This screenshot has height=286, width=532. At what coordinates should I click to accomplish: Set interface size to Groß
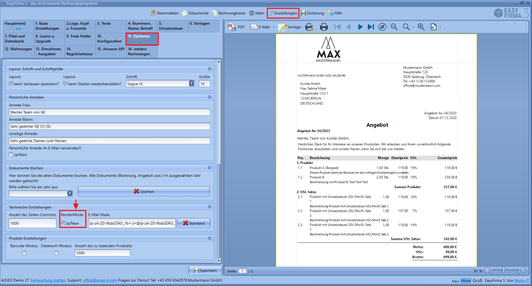pos(477,280)
